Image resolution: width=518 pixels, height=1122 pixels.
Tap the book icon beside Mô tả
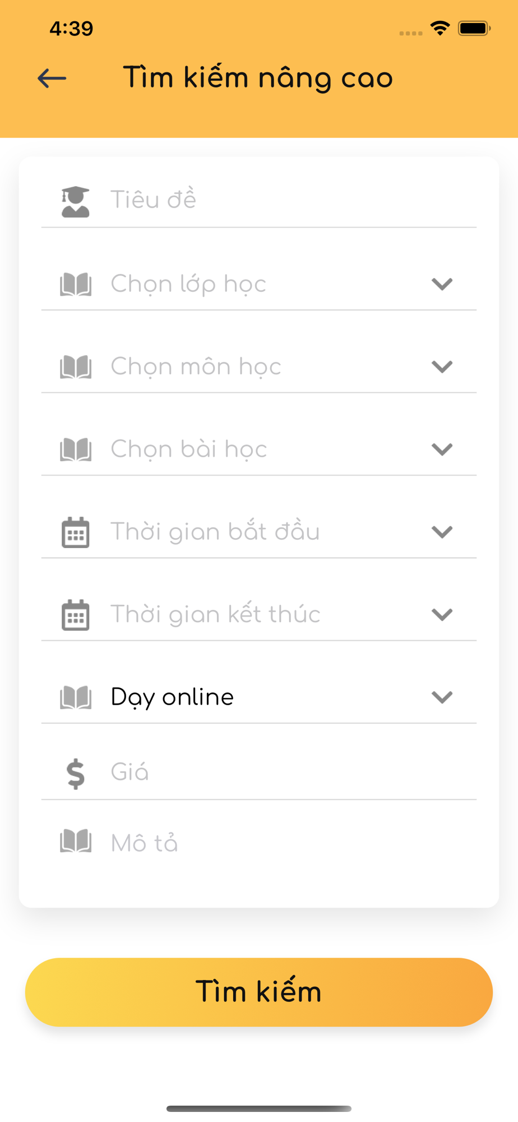[76, 841]
